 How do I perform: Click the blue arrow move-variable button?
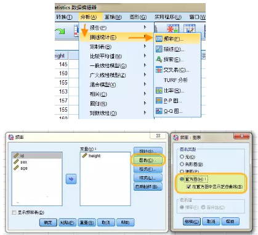tap(71, 179)
